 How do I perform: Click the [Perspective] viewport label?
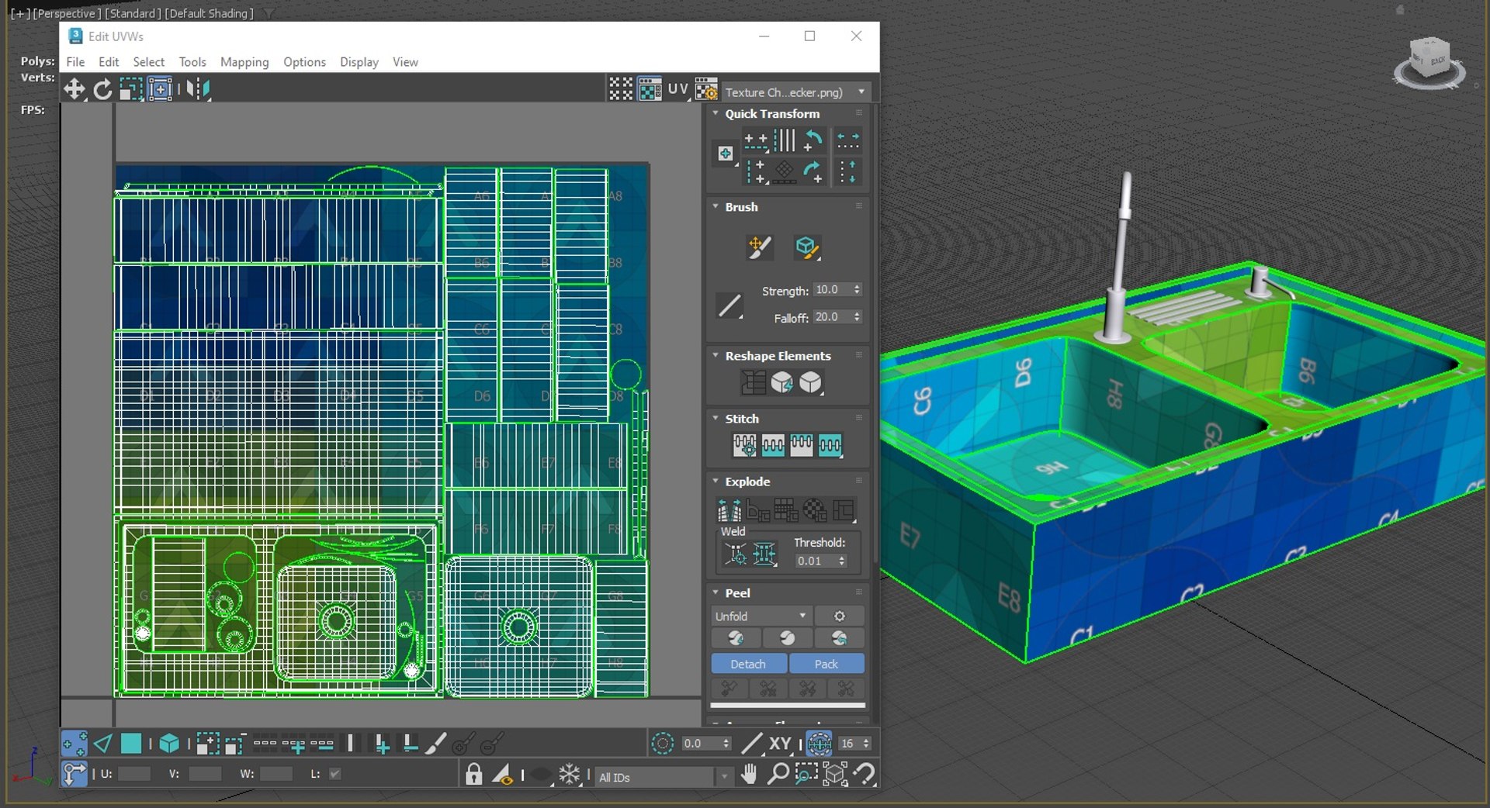tap(67, 13)
